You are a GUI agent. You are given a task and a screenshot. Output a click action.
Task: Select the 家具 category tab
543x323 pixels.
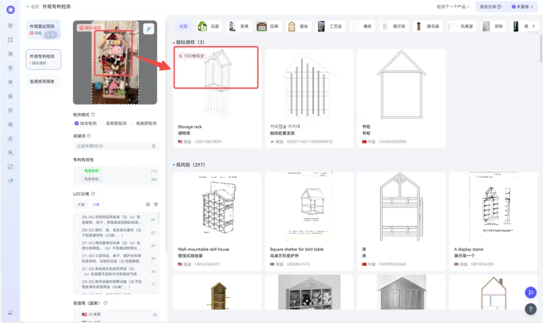(x=239, y=26)
